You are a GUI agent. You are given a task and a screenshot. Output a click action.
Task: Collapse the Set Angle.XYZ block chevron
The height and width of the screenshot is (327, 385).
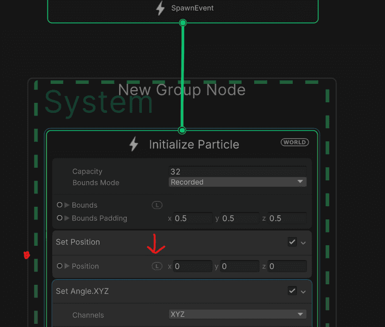[x=303, y=292]
